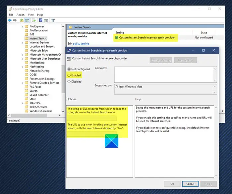This screenshot has width=232, height=194.
Task: Click the Store folder icon in tree
Action: click(27, 99)
